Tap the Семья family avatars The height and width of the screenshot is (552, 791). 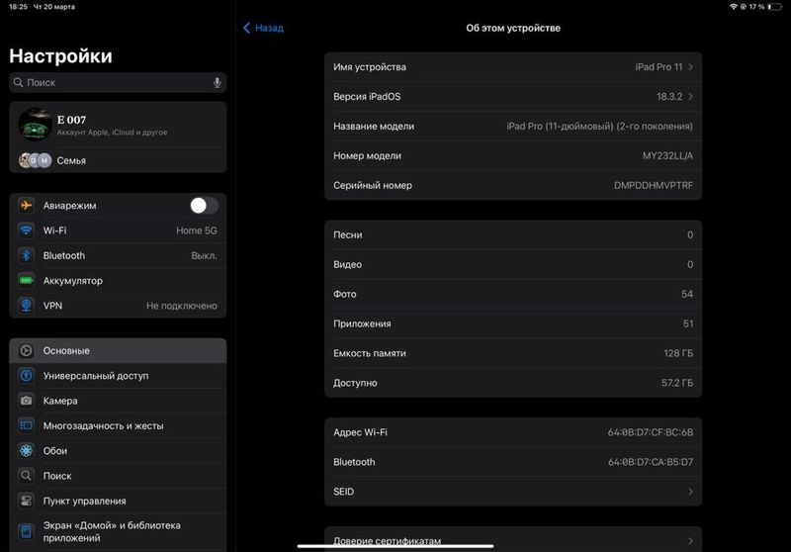(35, 160)
